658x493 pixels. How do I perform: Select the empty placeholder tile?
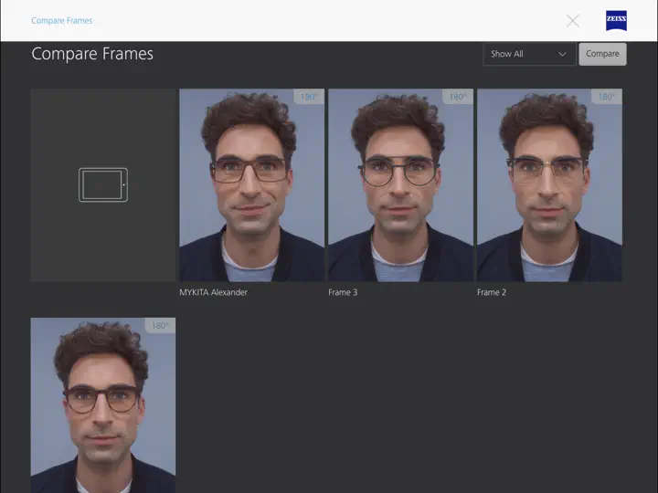click(103, 184)
